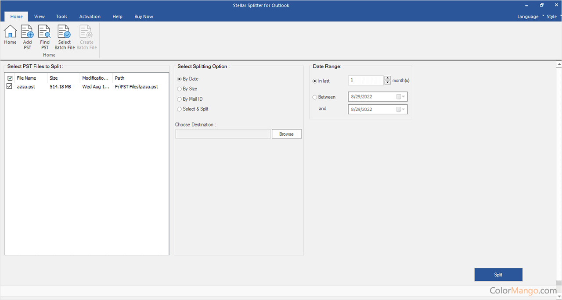The width and height of the screenshot is (562, 300).
Task: Click the Add PST icon
Action: pyautogui.click(x=28, y=37)
